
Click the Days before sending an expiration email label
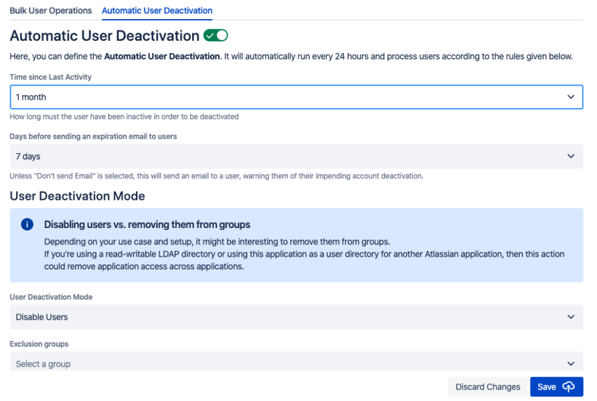(93, 137)
